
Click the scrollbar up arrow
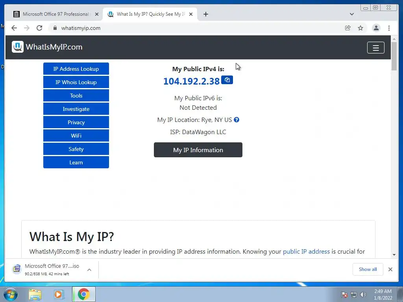394,39
